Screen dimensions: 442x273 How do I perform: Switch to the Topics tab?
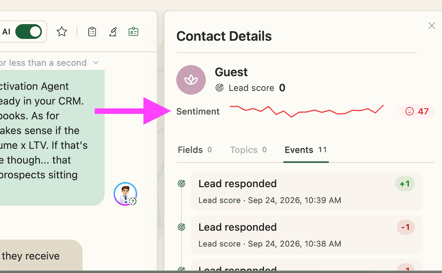coord(248,150)
